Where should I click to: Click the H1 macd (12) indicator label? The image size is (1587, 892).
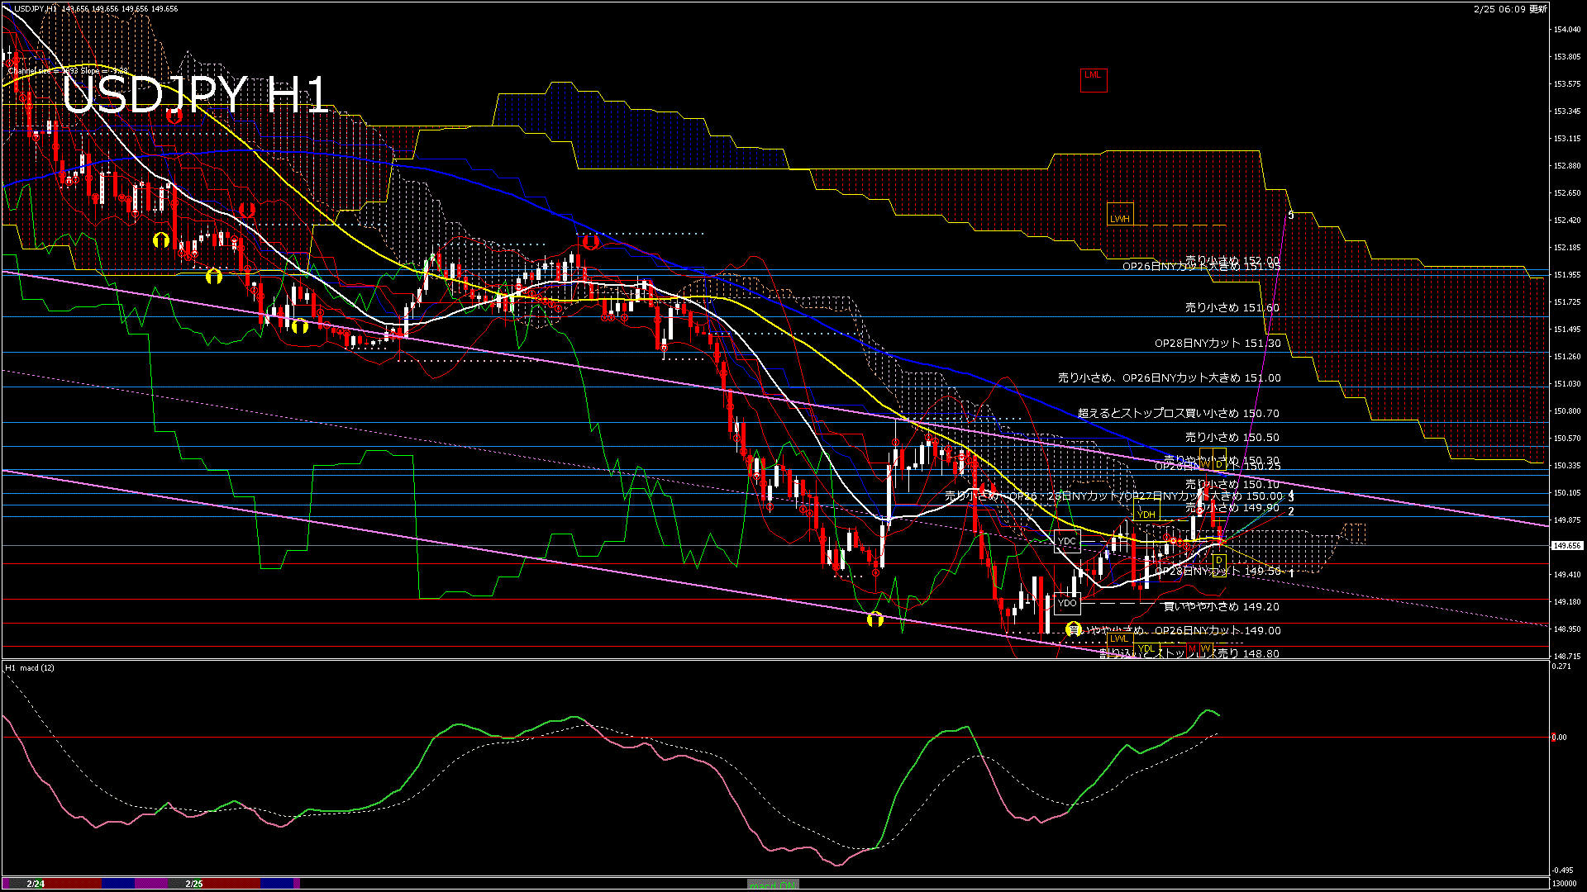30,667
